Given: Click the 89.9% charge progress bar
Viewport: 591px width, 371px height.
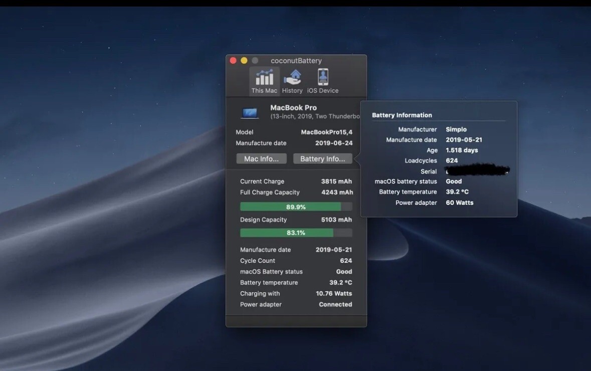Looking at the screenshot, I should pos(296,207).
